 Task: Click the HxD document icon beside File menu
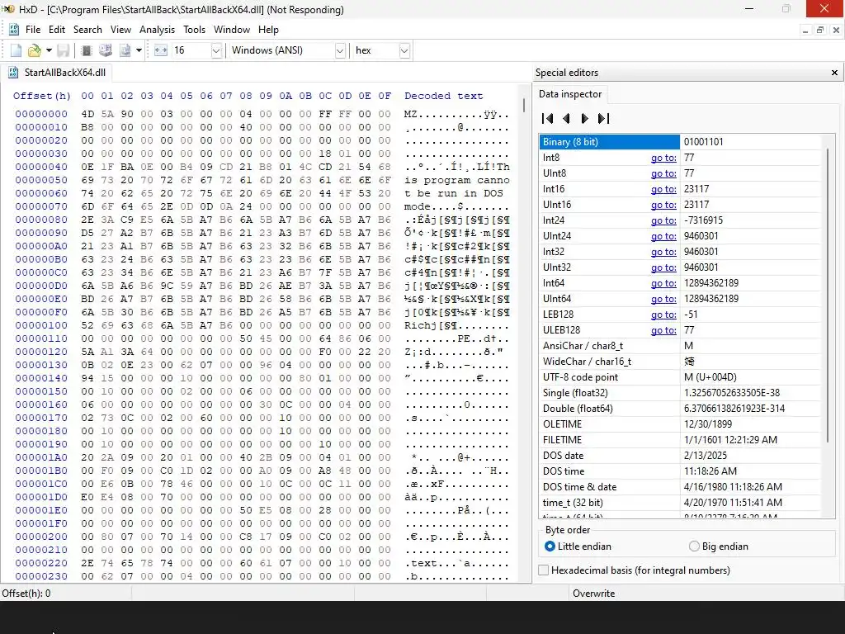click(x=14, y=30)
